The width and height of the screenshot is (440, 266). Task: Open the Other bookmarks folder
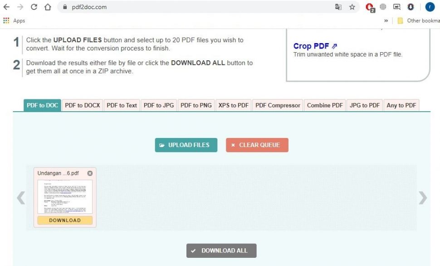(418, 20)
